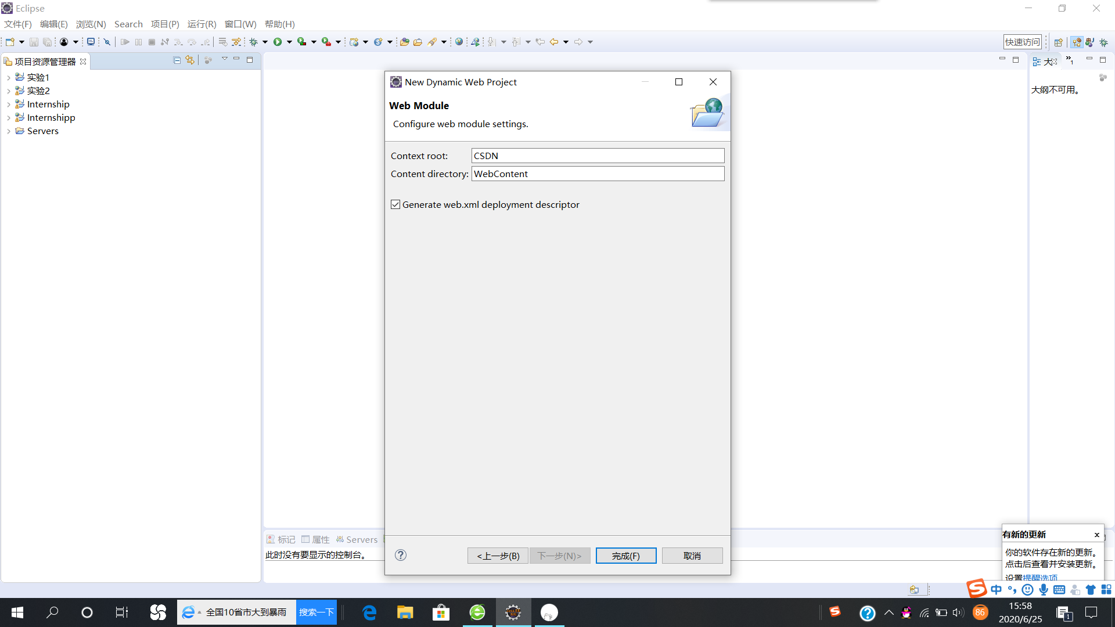Expand the Internship project tree node
The image size is (1115, 627).
(9, 105)
